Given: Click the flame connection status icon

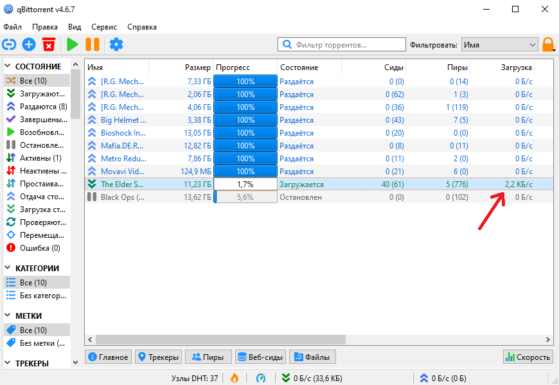Looking at the screenshot, I should pyautogui.click(x=235, y=378).
